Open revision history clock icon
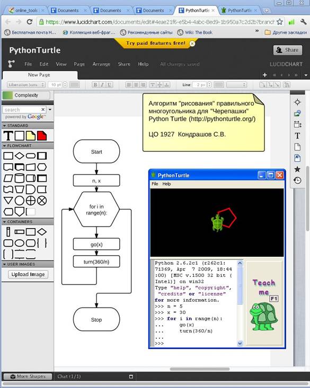Screen dimensions: 310x388 (x=297, y=181)
